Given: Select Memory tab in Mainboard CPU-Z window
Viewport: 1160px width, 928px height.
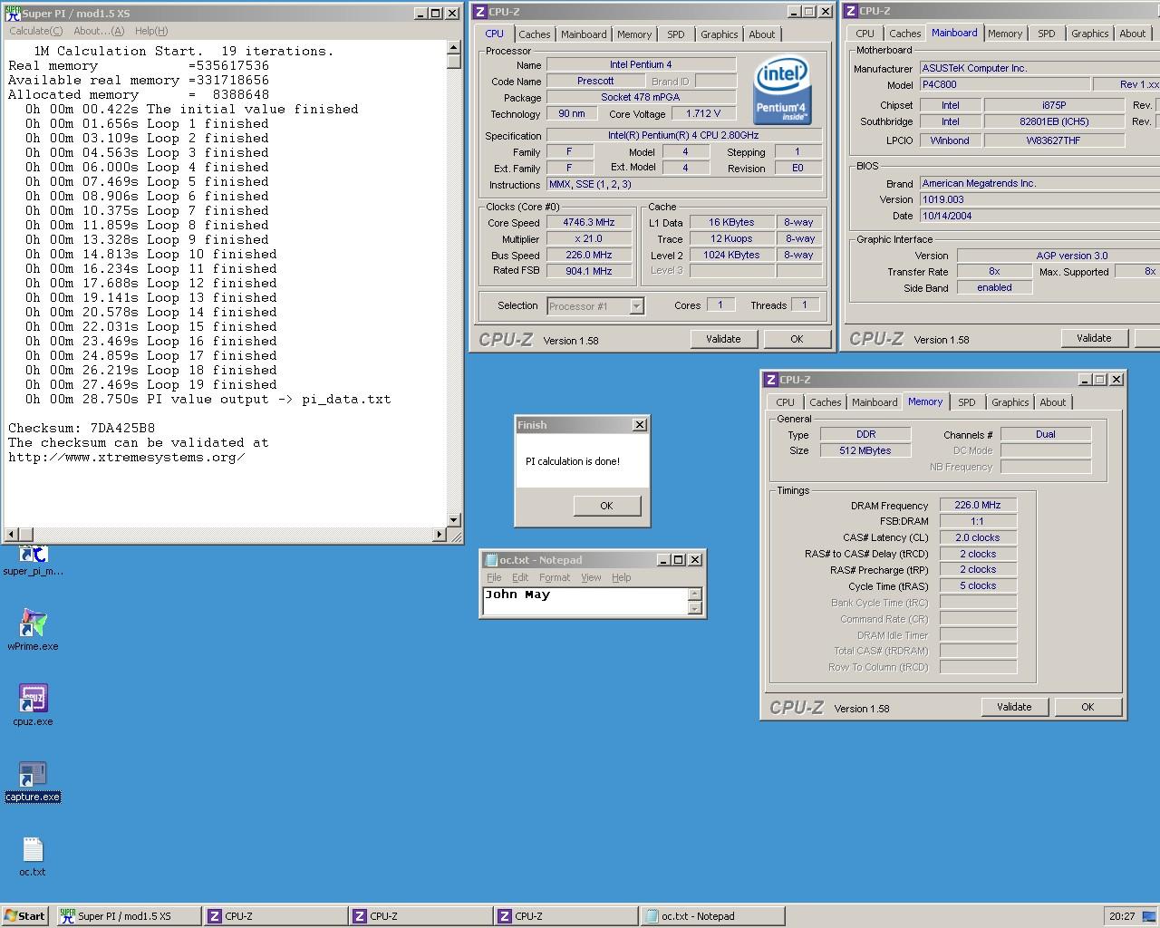Looking at the screenshot, I should tap(1005, 34).
